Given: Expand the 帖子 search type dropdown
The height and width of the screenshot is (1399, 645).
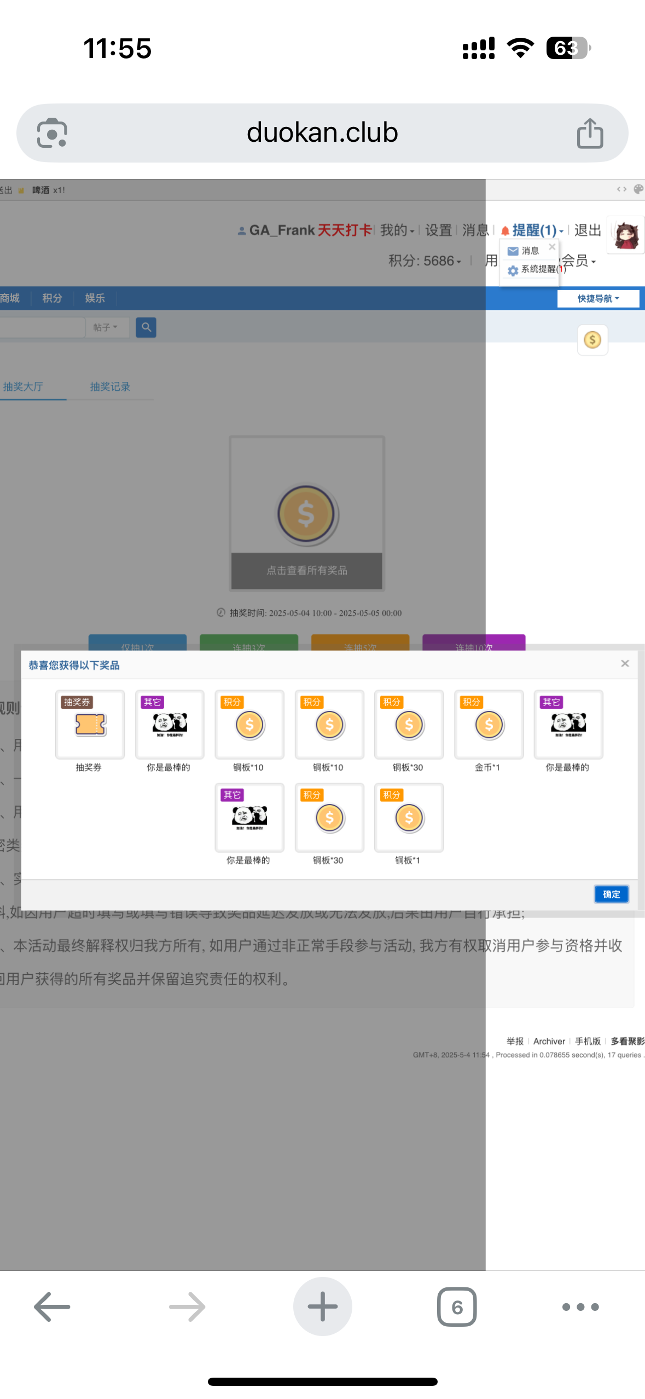Looking at the screenshot, I should click(x=106, y=327).
